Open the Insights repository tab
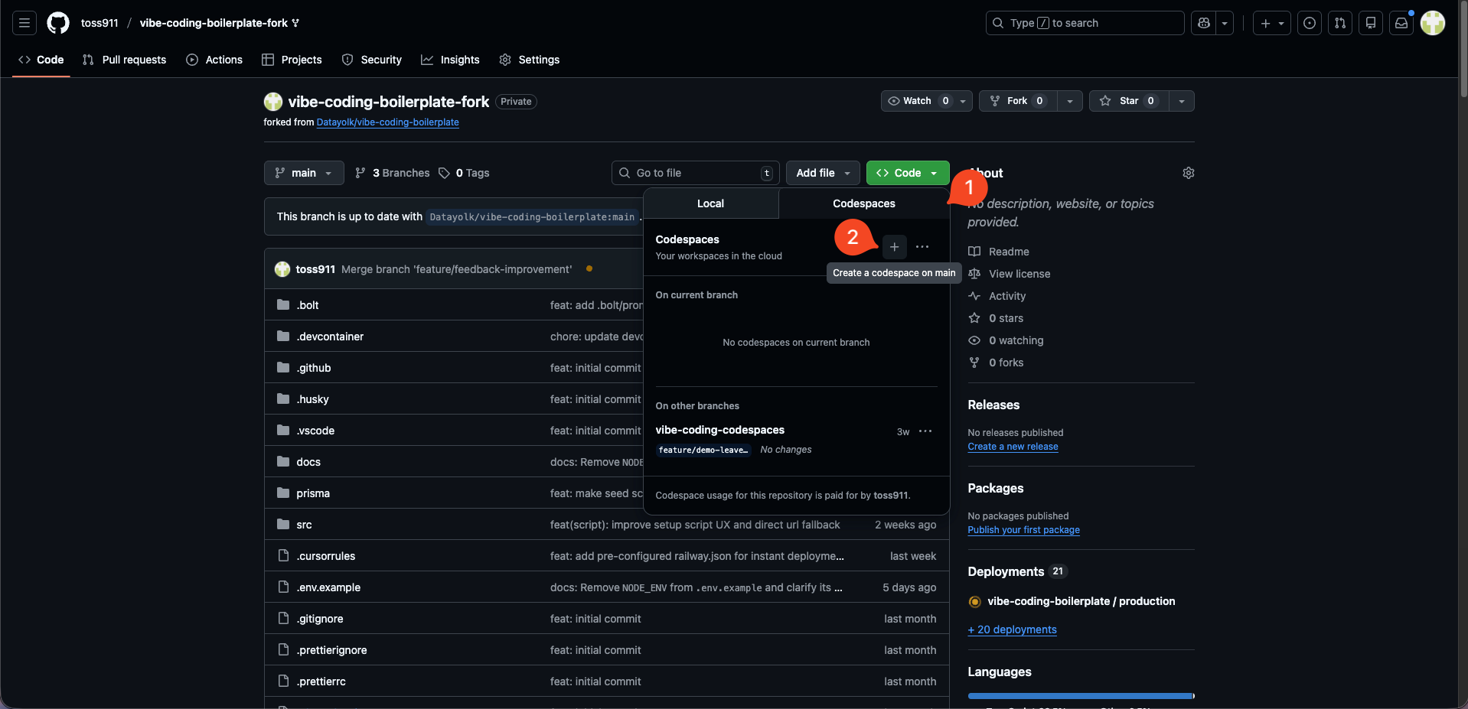The height and width of the screenshot is (709, 1468). click(450, 60)
